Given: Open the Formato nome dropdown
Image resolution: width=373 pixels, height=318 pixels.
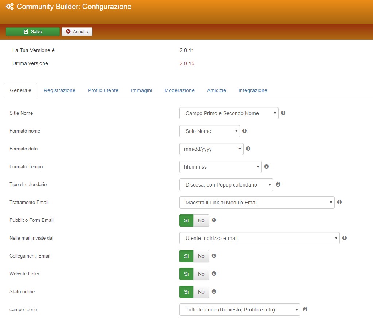Looking at the screenshot, I should coord(210,131).
